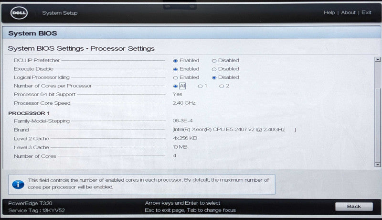Click the scrollbar up arrow
Viewport: 382px width, 220px height.
point(378,59)
